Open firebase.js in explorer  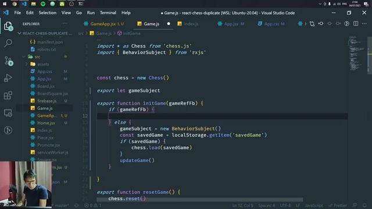tap(47, 101)
